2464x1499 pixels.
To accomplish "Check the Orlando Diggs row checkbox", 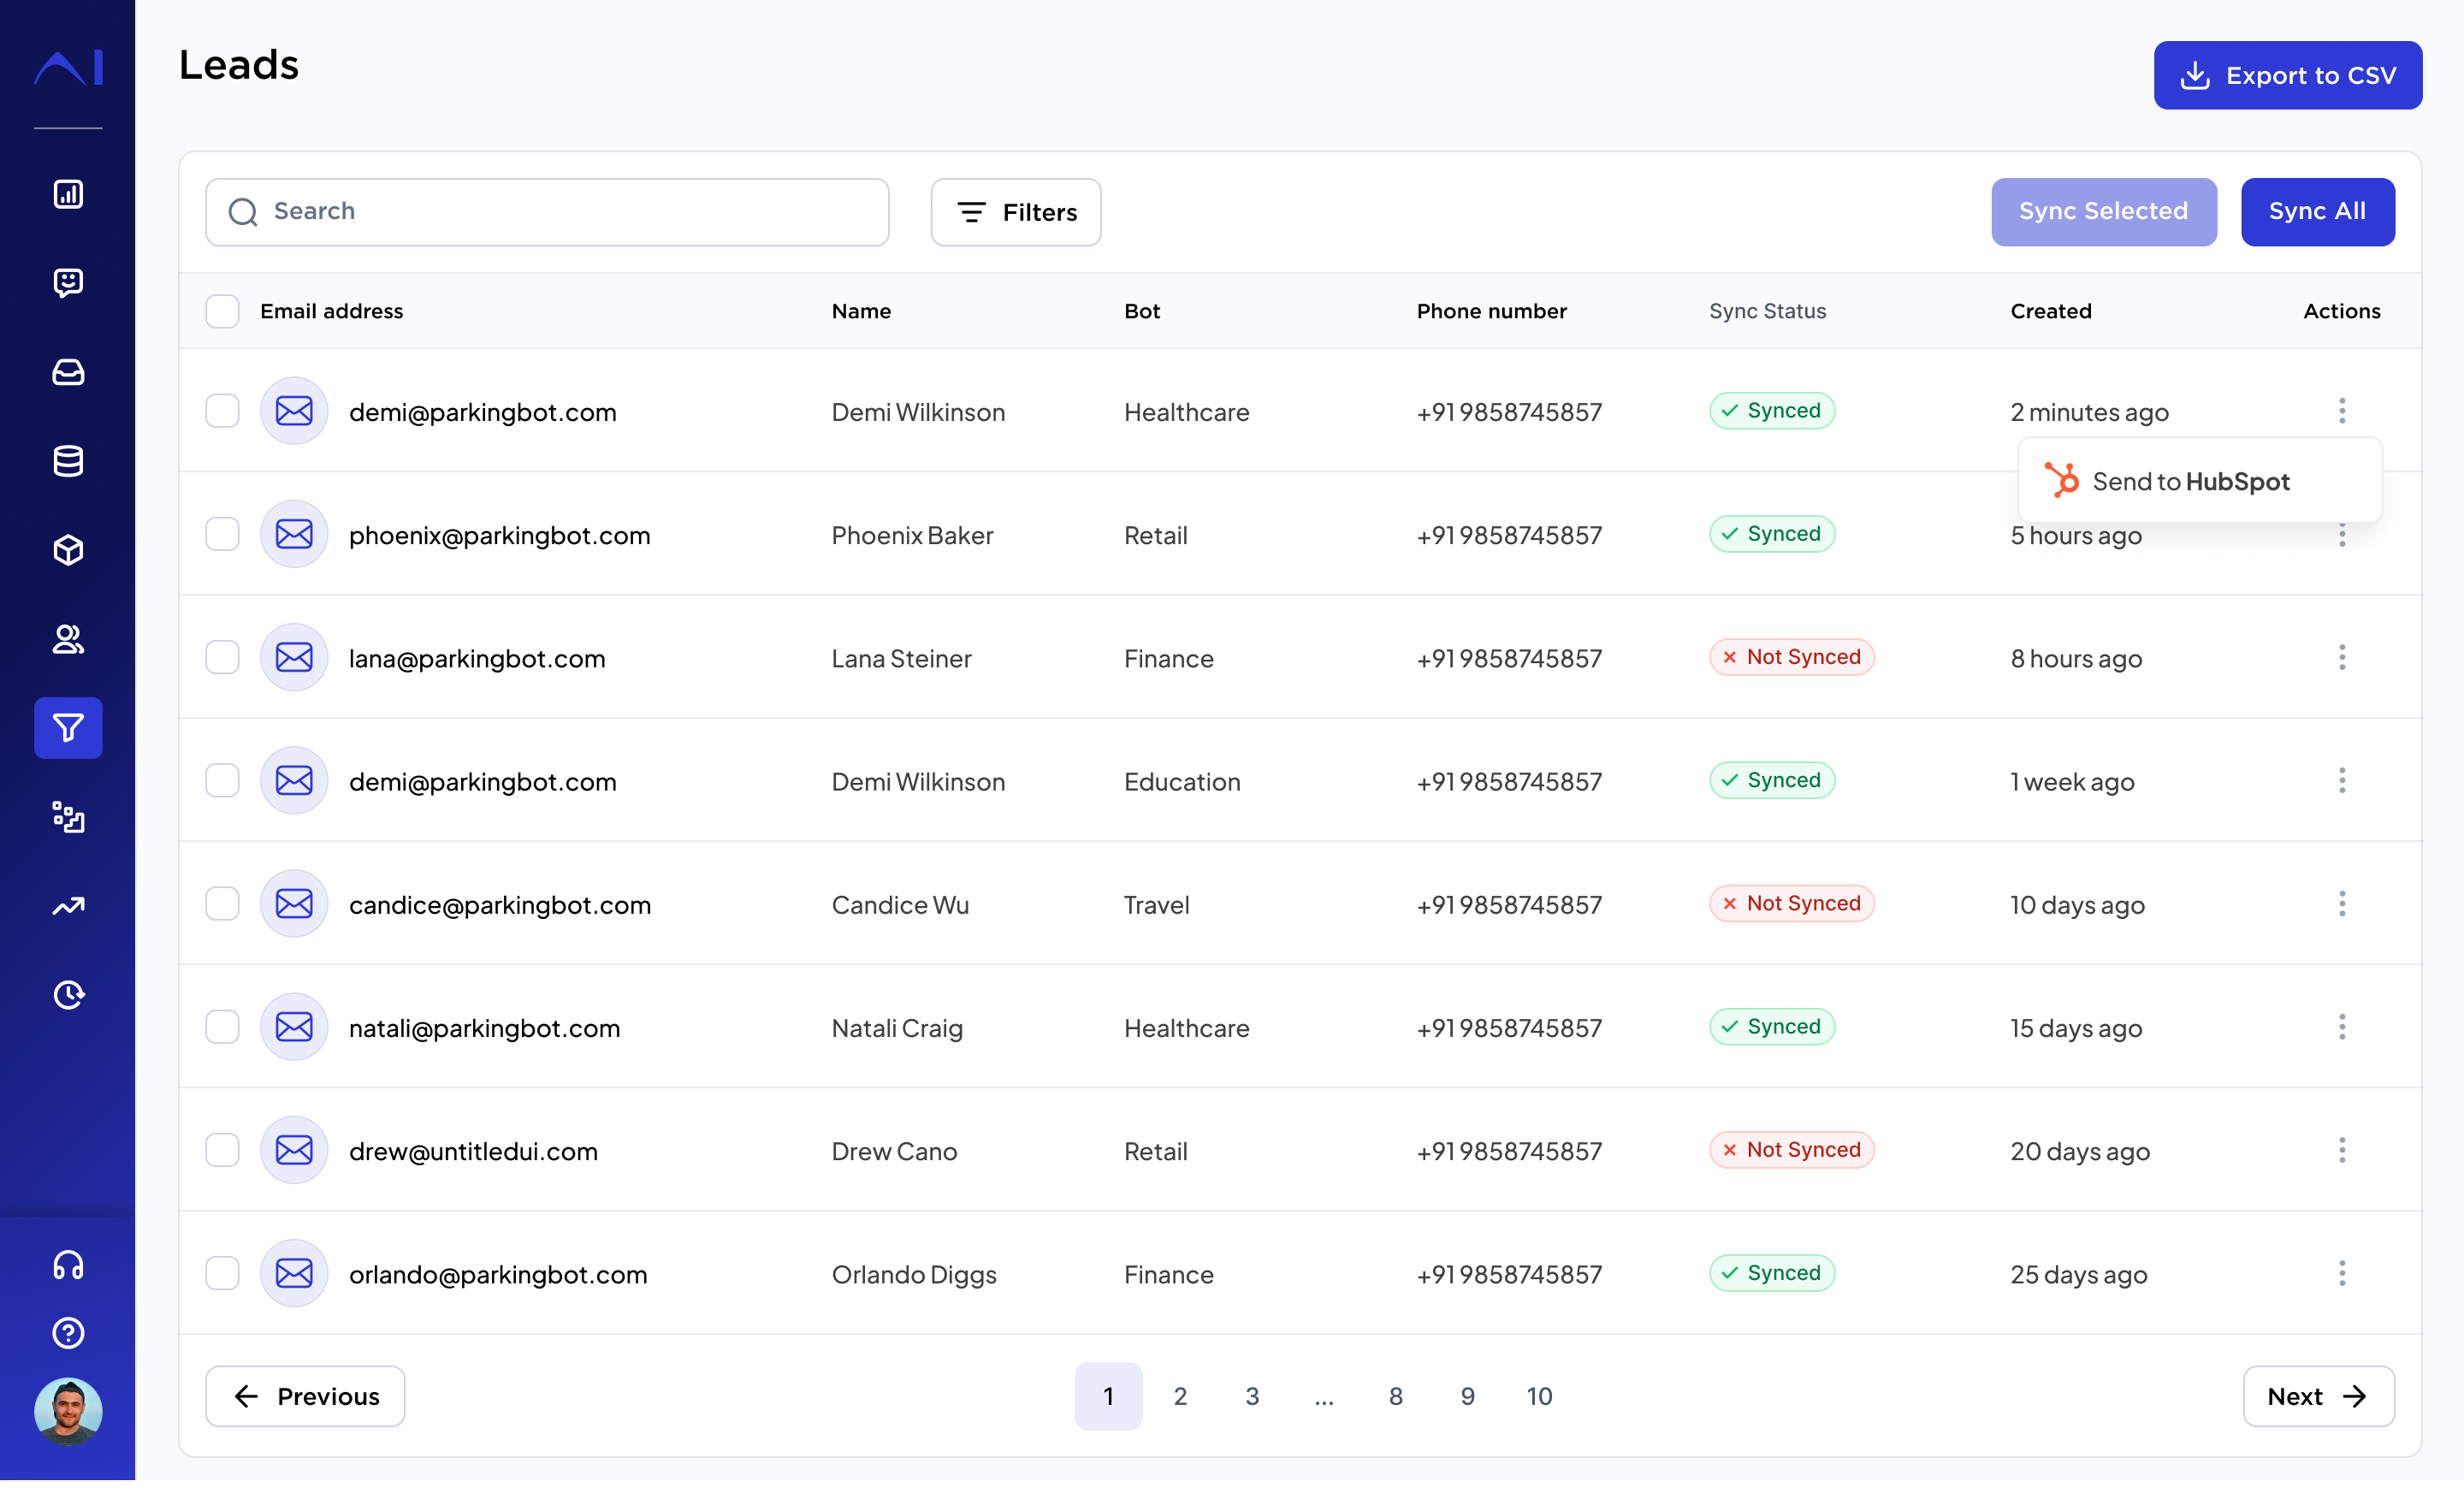I will tap(222, 1273).
